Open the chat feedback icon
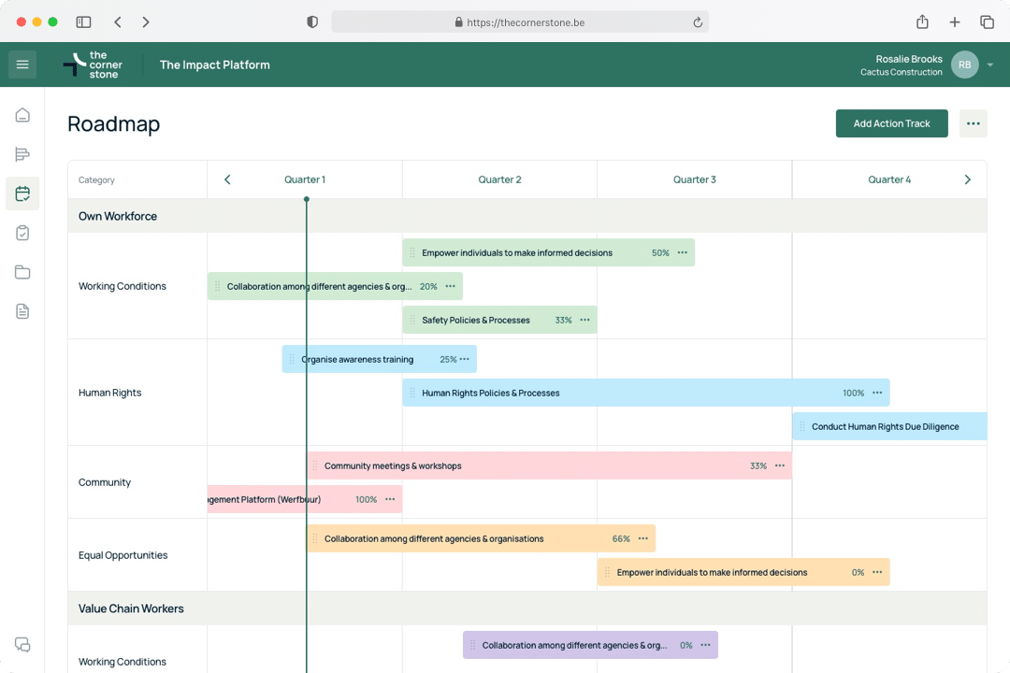The height and width of the screenshot is (673, 1010). pos(22,645)
